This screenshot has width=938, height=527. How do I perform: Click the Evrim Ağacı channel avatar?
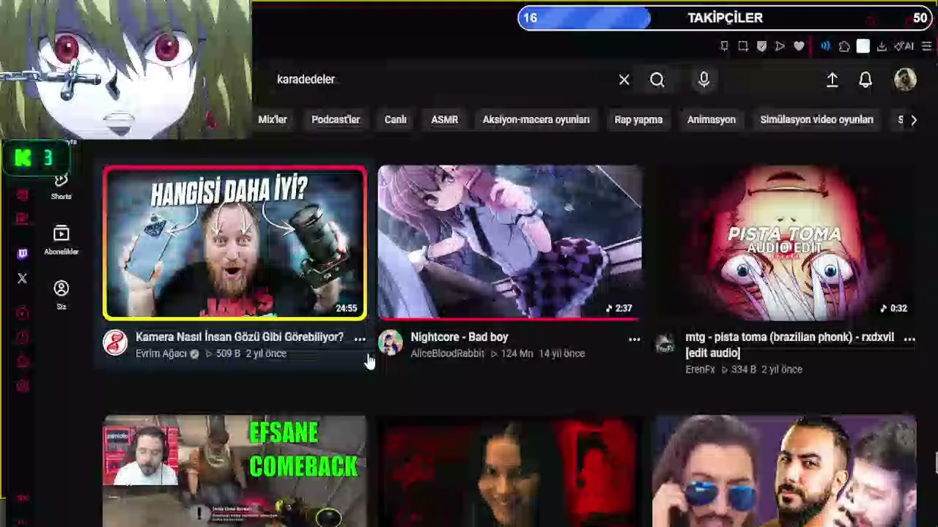115,343
